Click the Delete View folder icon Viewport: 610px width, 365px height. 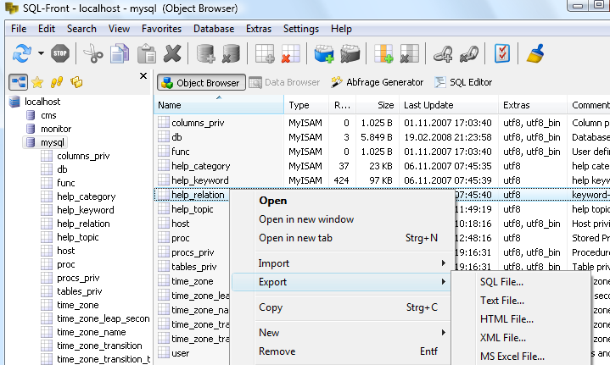pos(350,53)
